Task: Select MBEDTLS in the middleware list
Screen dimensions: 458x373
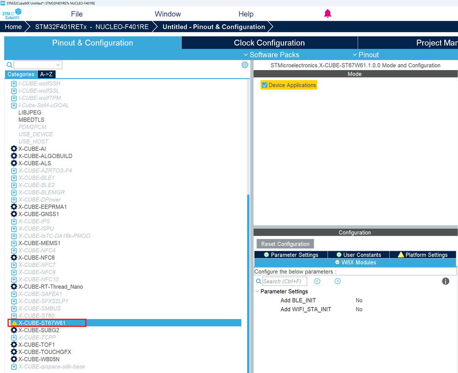Action: 31,120
